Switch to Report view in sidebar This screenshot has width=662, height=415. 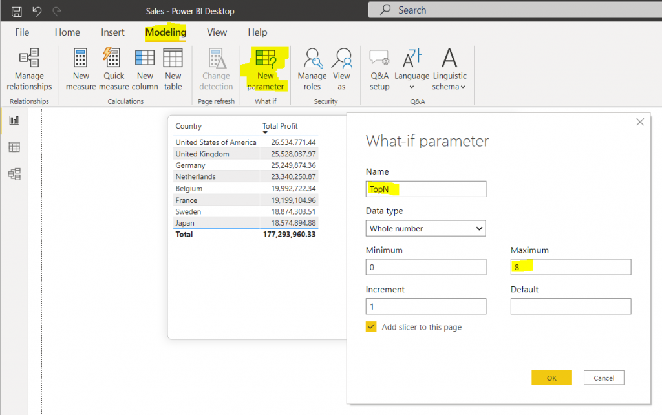(14, 121)
